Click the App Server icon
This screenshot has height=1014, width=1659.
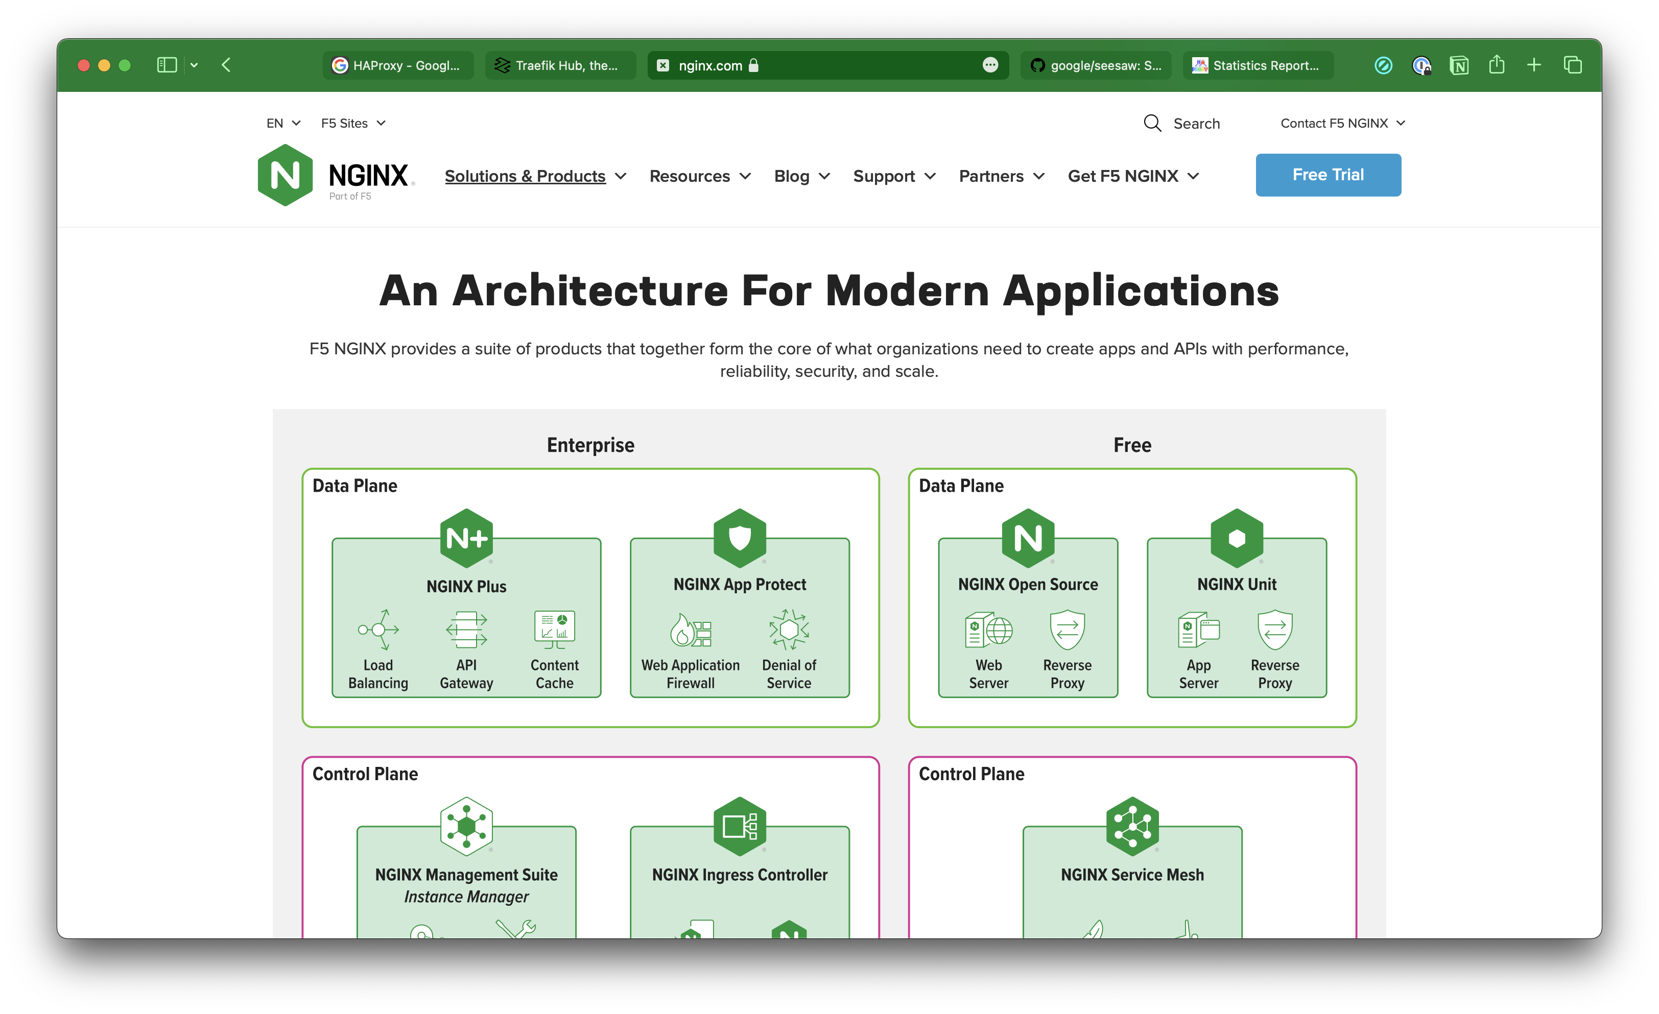1198,630
